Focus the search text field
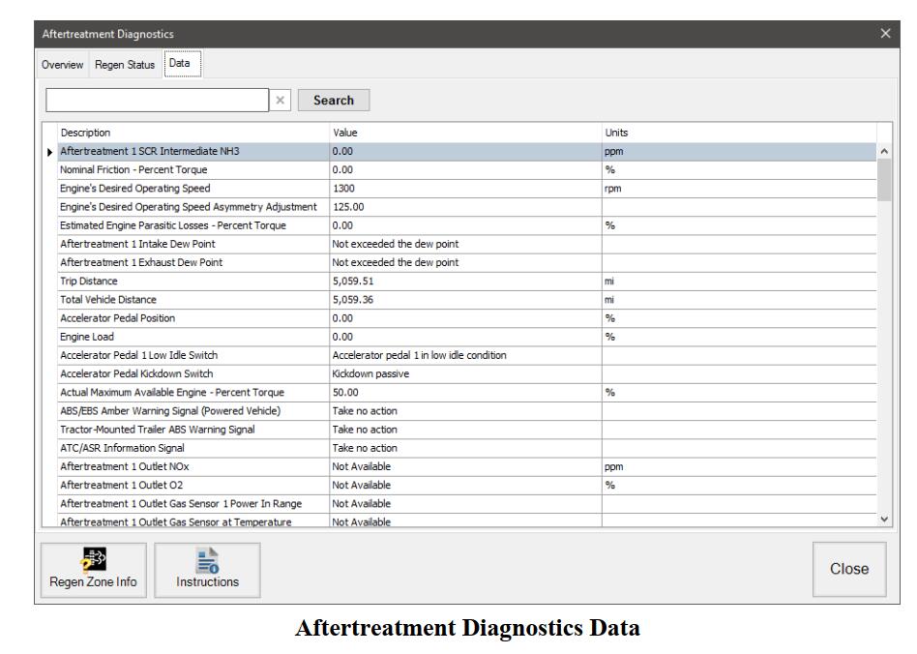Screen dimensions: 917x654 (158, 100)
